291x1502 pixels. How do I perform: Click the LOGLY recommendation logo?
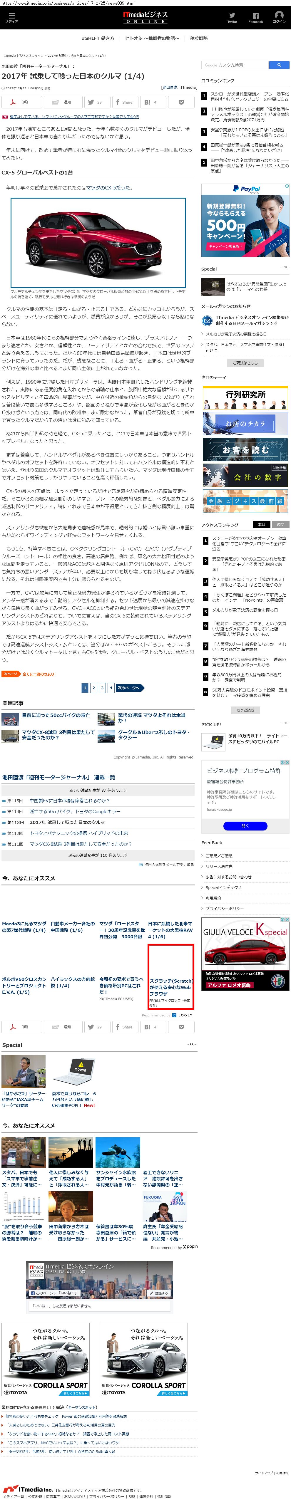pos(183,1015)
